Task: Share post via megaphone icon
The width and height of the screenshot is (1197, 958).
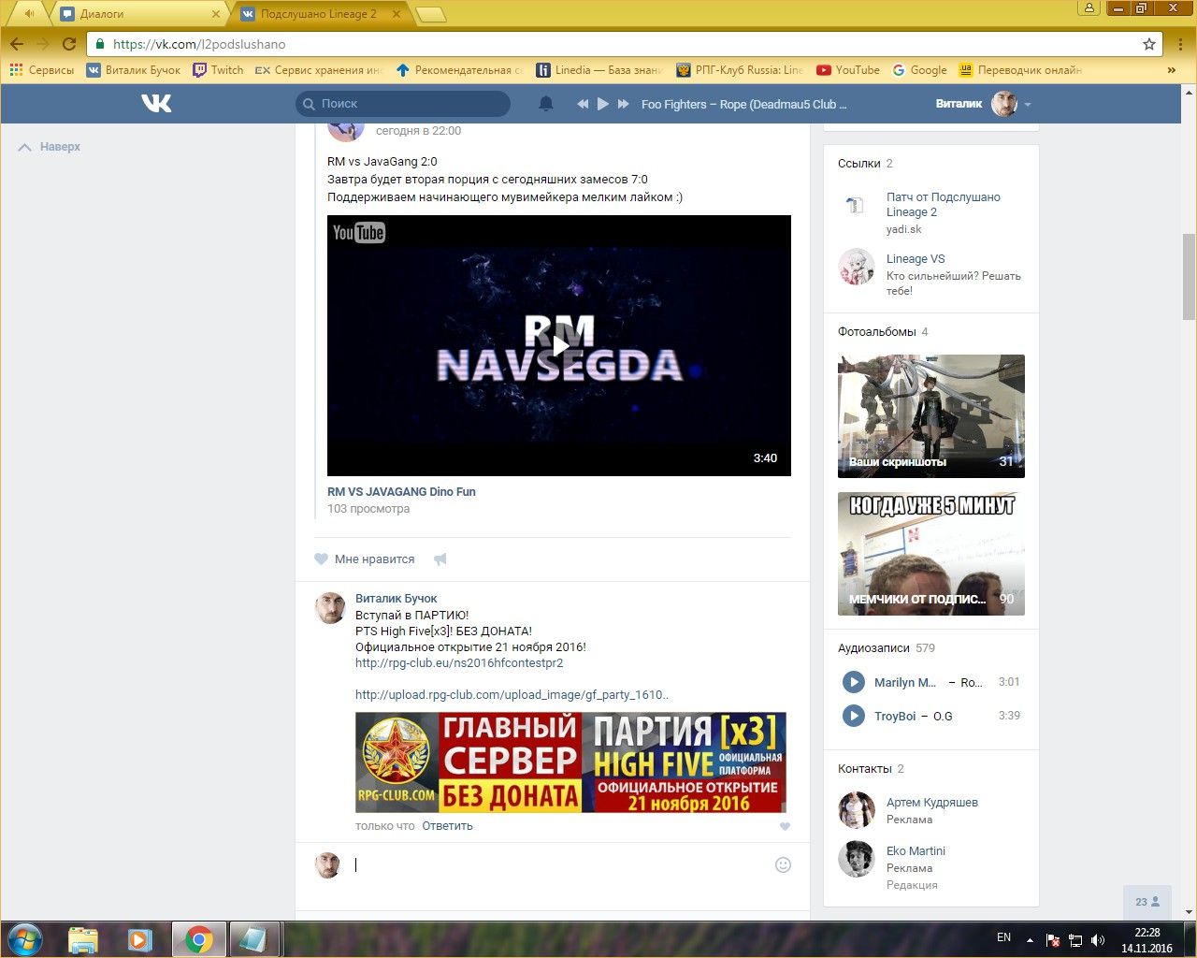Action: (x=440, y=559)
